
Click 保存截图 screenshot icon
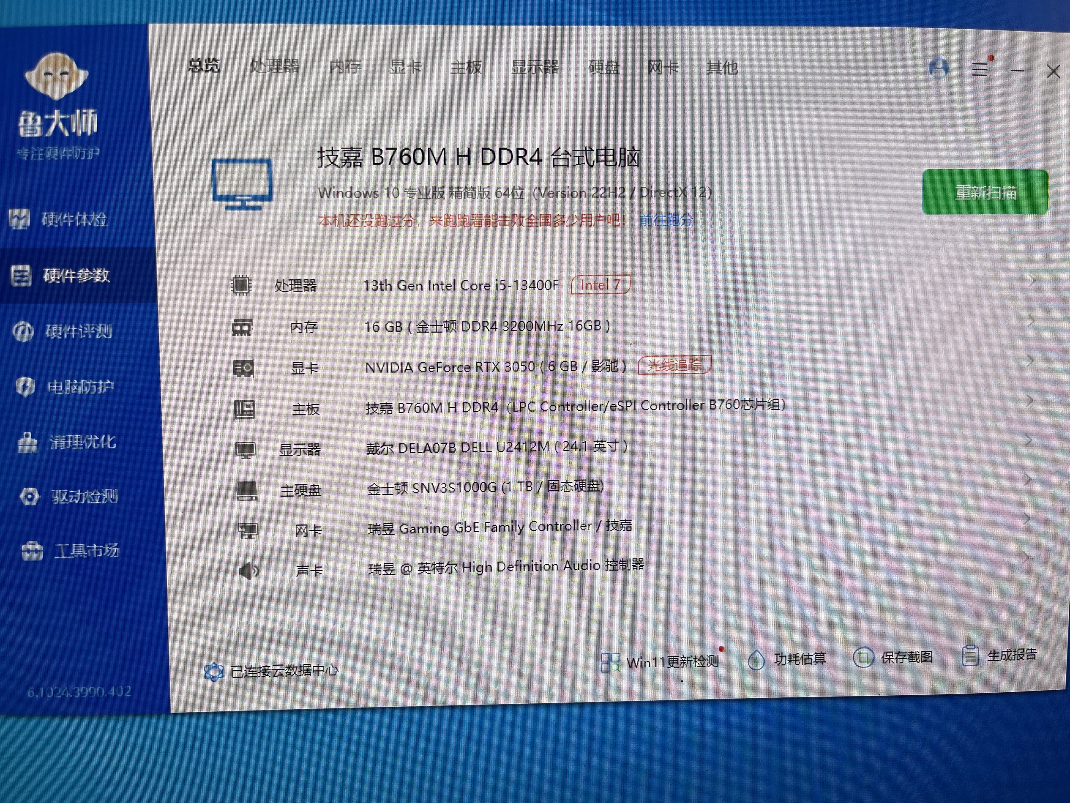point(863,657)
